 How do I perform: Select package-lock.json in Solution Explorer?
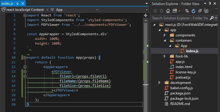pos(184,99)
